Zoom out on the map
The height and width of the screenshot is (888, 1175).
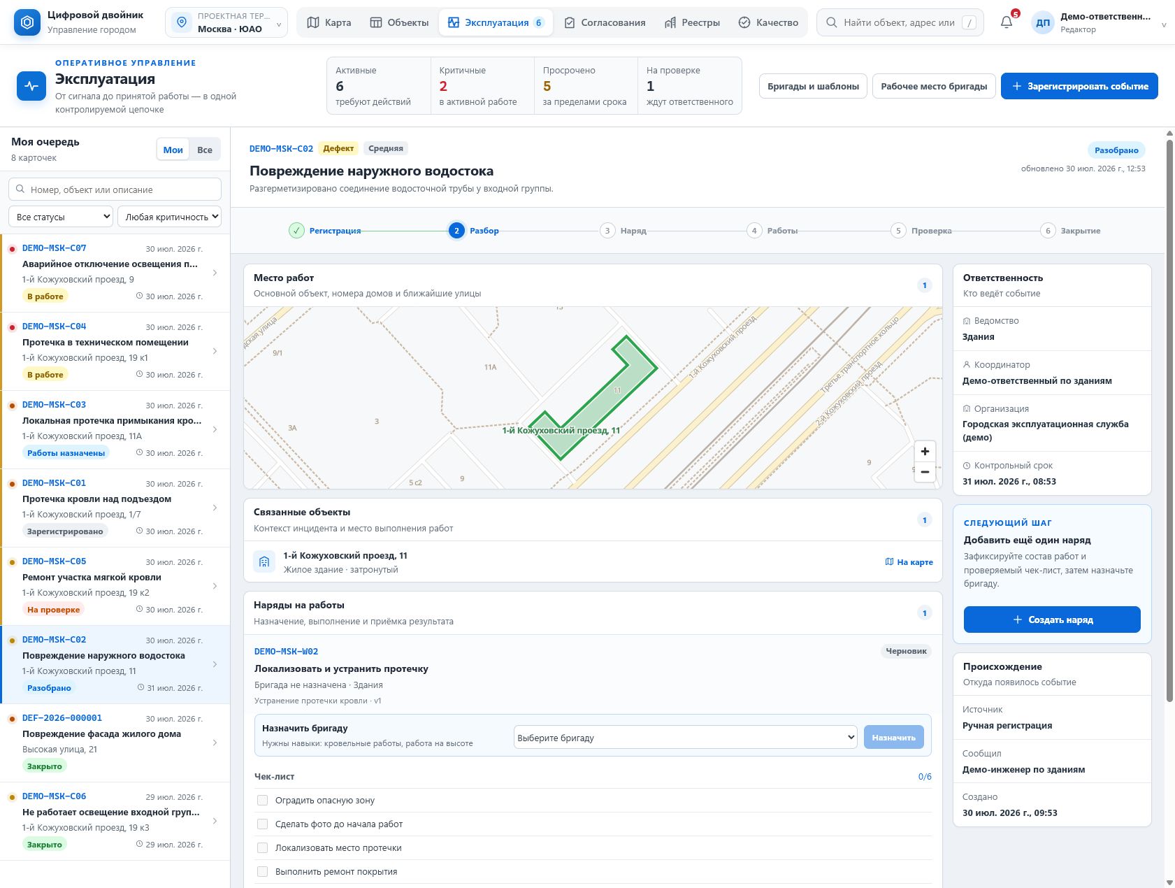click(x=925, y=472)
